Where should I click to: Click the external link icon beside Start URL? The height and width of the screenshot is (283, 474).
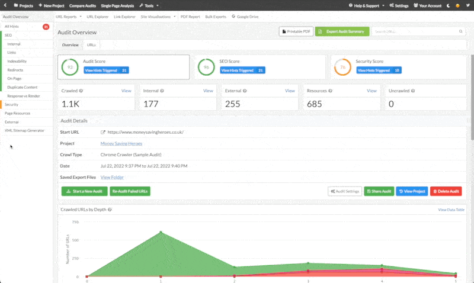[x=103, y=132]
